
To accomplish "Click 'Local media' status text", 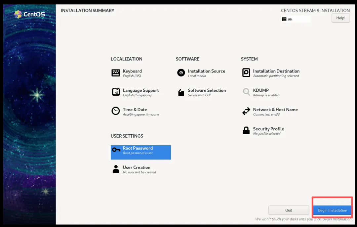I will coord(197,76).
